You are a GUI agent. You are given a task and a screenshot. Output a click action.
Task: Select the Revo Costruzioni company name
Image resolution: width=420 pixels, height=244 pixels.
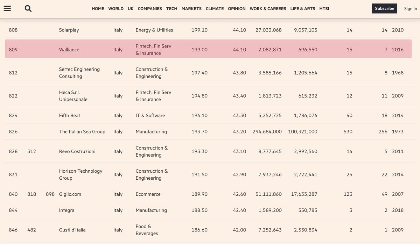(x=77, y=151)
